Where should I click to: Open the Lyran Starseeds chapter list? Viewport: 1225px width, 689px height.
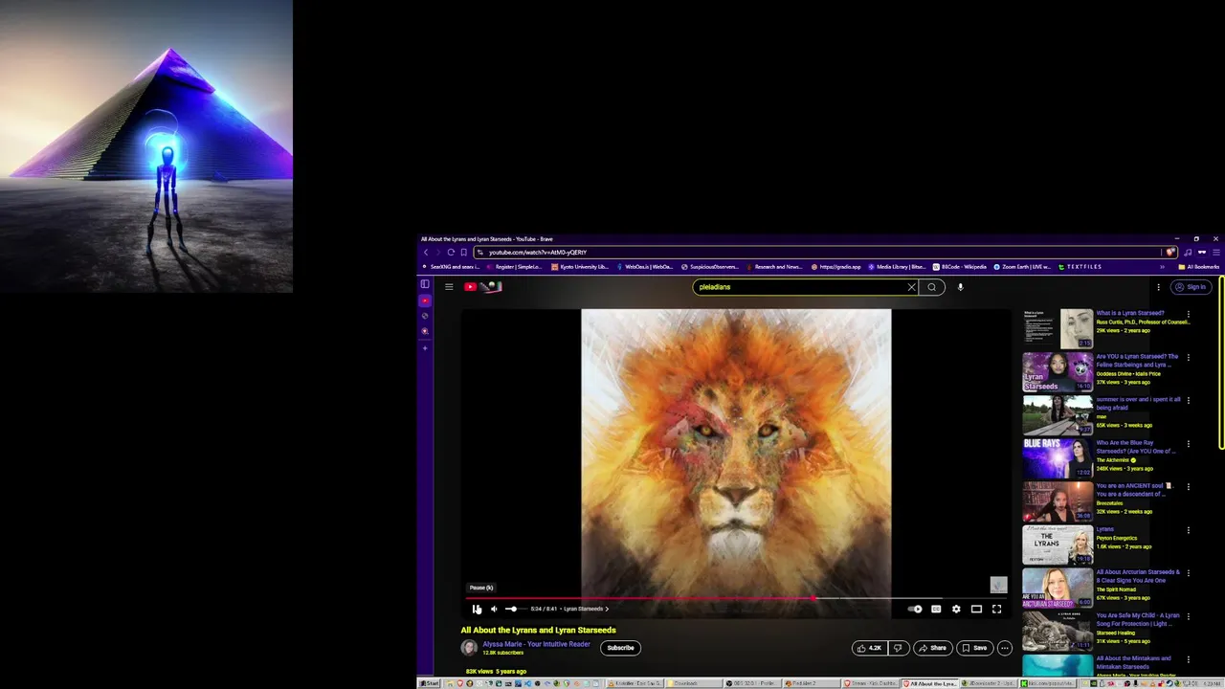[x=586, y=609]
